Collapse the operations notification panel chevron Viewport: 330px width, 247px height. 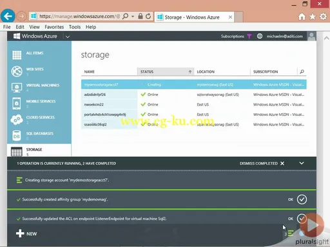tap(302, 163)
